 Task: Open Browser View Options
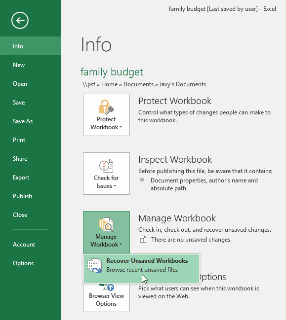tap(106, 297)
